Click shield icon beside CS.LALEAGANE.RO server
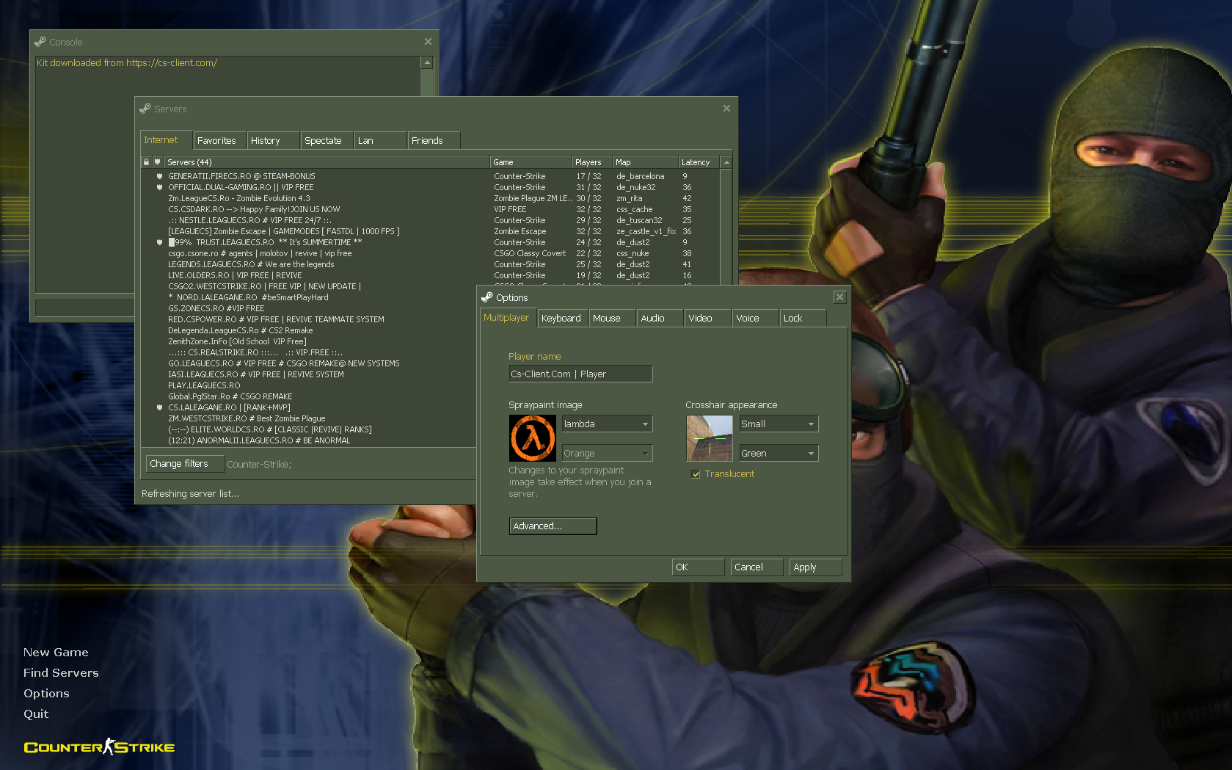This screenshot has width=1232, height=770. (x=159, y=407)
